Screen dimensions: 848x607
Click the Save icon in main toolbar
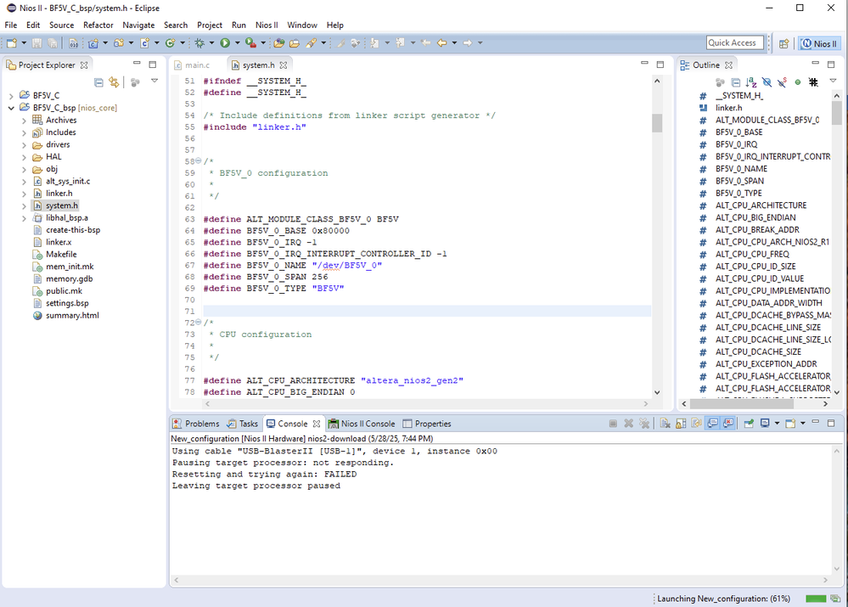tap(37, 42)
